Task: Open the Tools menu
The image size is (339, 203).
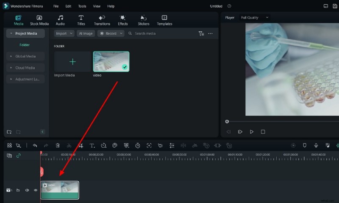Action: [x=82, y=6]
